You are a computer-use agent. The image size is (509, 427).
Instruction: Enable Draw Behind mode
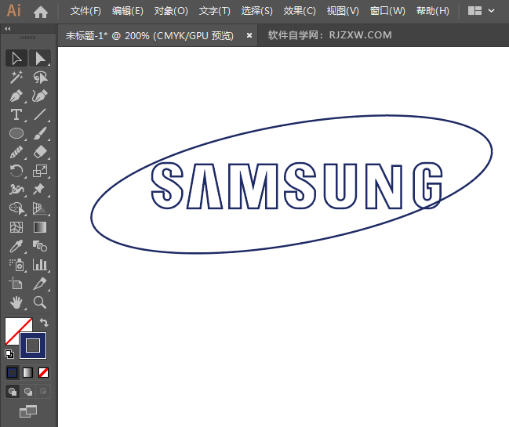point(28,391)
